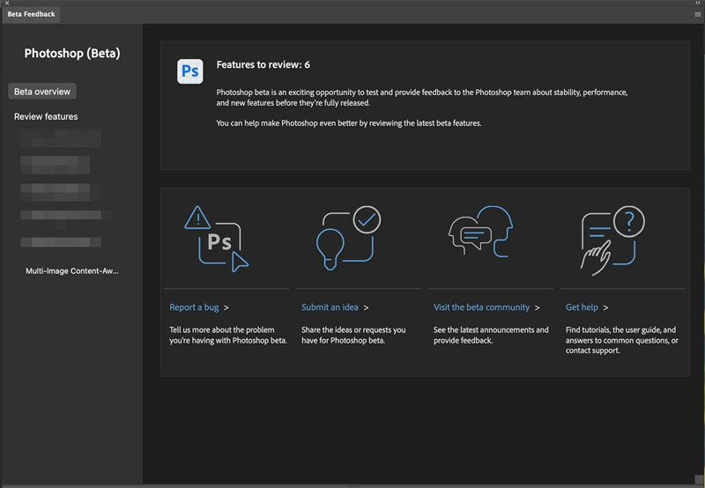Select the Beta Feedback tab
Screen dimensions: 705x488
31,14
